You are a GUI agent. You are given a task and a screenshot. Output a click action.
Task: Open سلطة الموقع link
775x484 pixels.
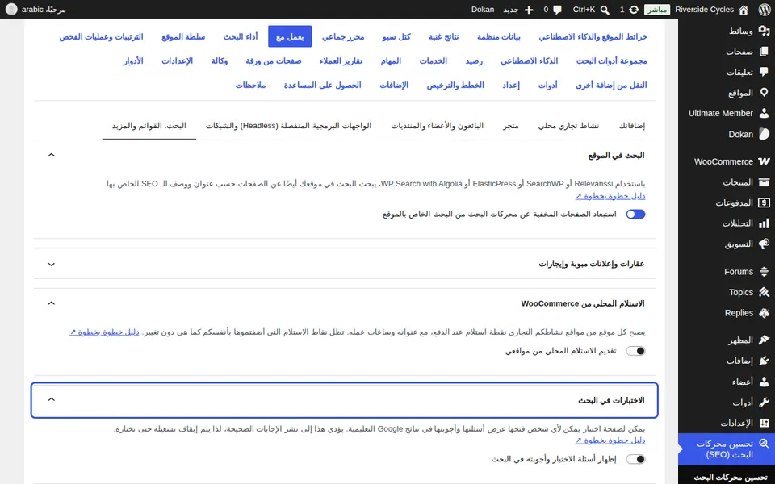tap(183, 36)
